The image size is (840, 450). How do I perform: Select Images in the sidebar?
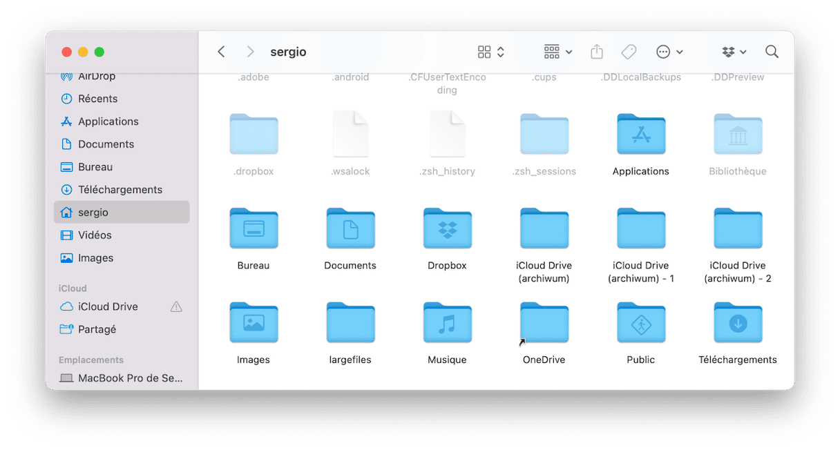click(121, 258)
